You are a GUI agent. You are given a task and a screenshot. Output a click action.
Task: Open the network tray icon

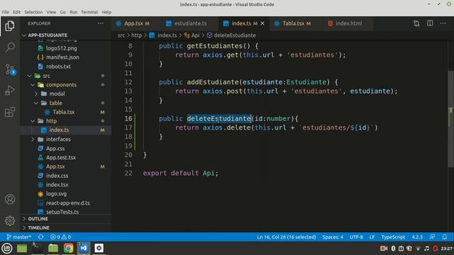[x=418, y=249]
